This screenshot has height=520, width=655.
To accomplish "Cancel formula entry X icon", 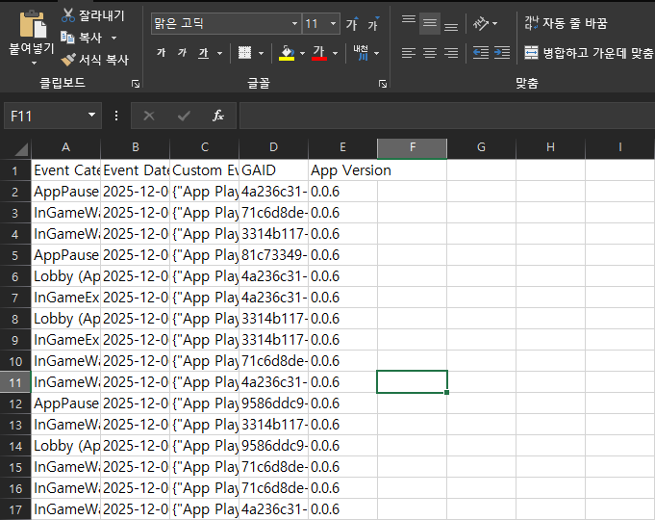I will [149, 116].
